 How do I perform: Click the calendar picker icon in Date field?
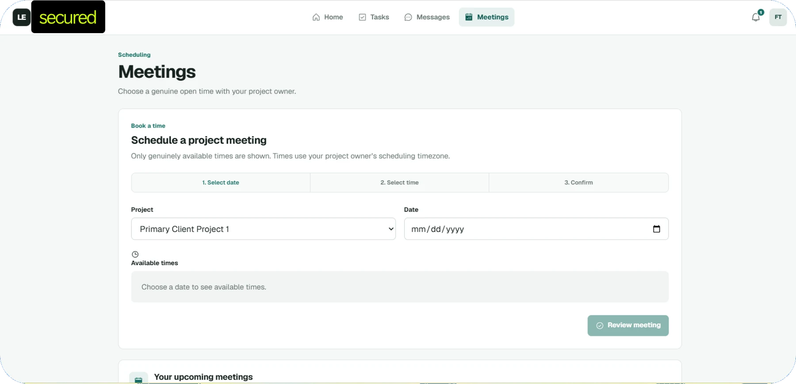[657, 229]
